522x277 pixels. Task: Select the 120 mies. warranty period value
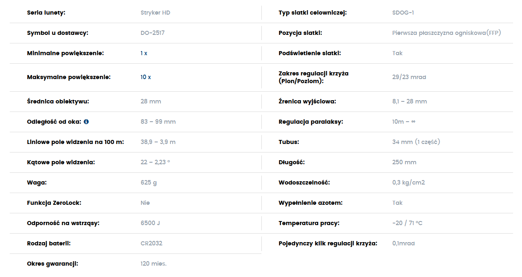(x=153, y=264)
